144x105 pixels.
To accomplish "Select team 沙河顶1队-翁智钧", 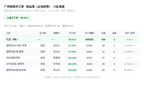I will coord(15,64).
